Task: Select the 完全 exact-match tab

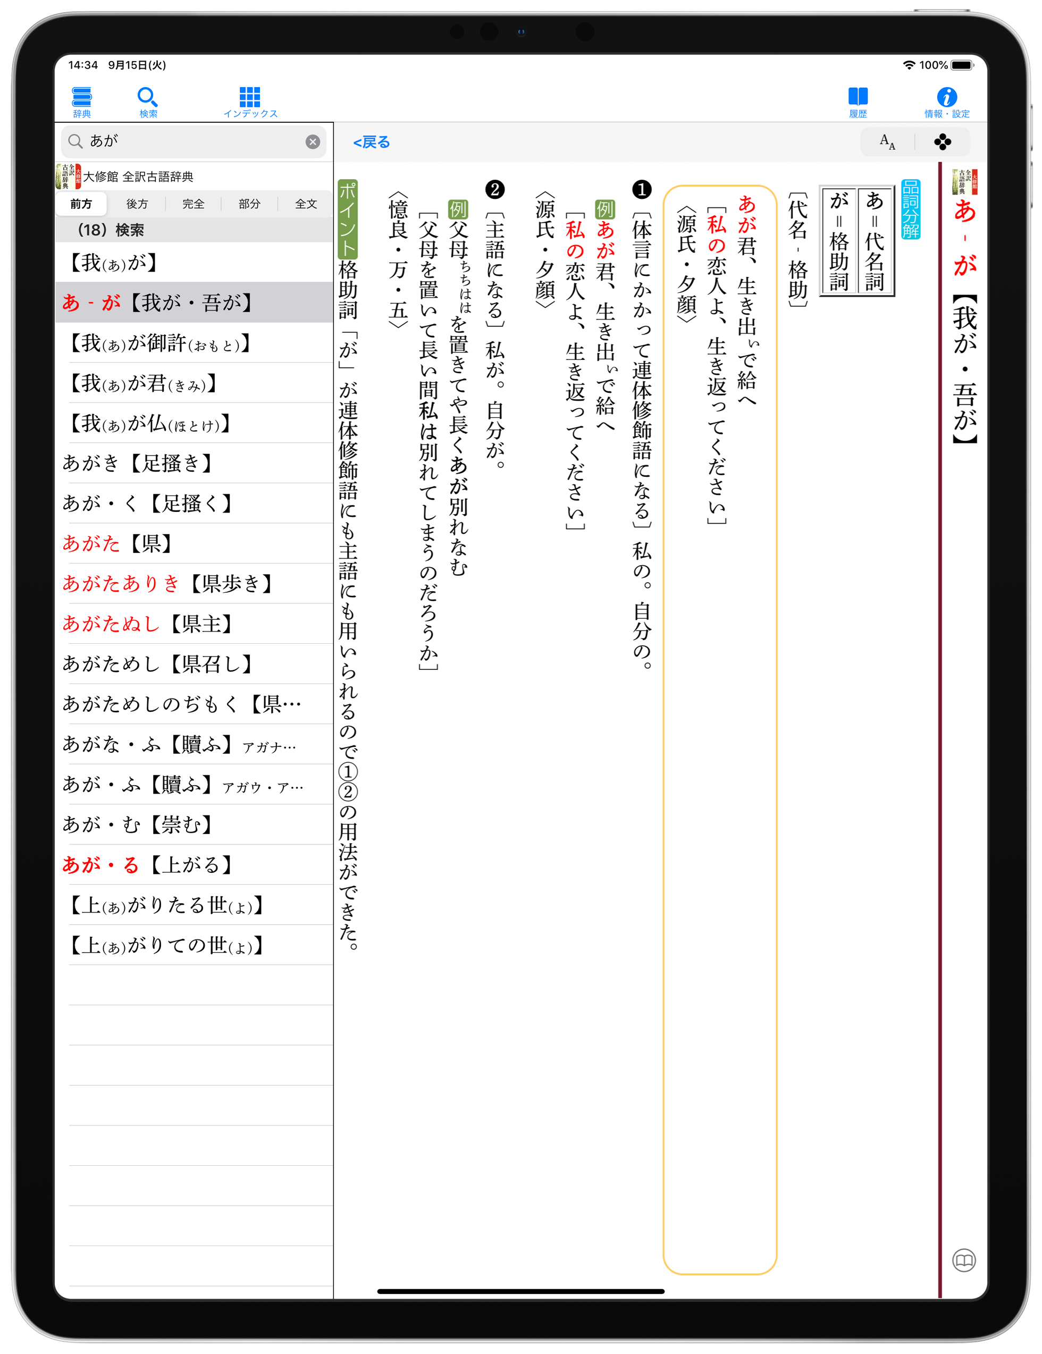Action: pos(194,204)
